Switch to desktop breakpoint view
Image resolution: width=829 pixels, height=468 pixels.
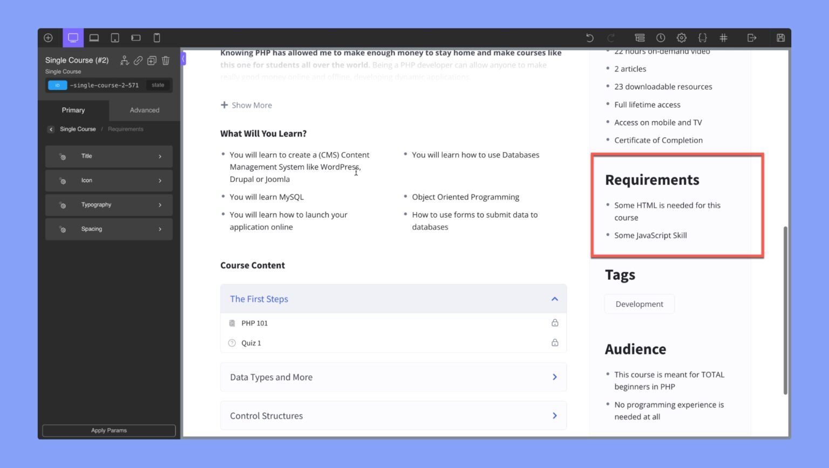pyautogui.click(x=73, y=38)
